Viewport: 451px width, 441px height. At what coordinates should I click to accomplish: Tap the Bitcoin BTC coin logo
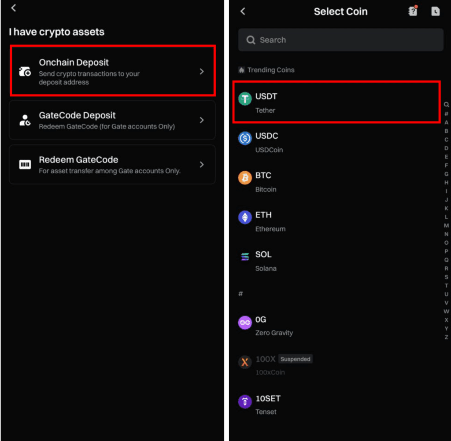(245, 178)
